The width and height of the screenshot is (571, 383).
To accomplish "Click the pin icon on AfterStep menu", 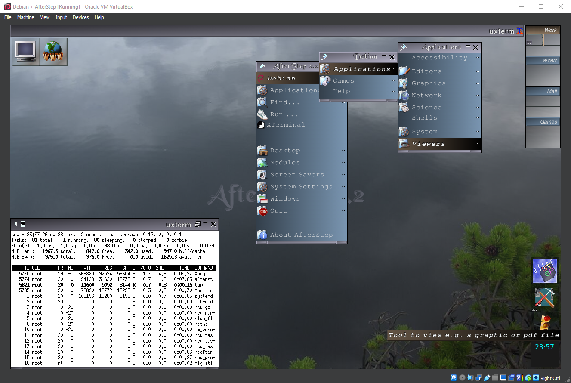I will pyautogui.click(x=262, y=67).
